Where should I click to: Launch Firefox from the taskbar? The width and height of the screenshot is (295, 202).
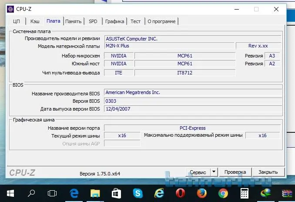202,193
